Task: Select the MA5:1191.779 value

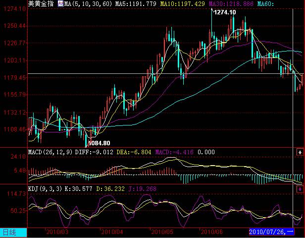Action: click(x=136, y=3)
